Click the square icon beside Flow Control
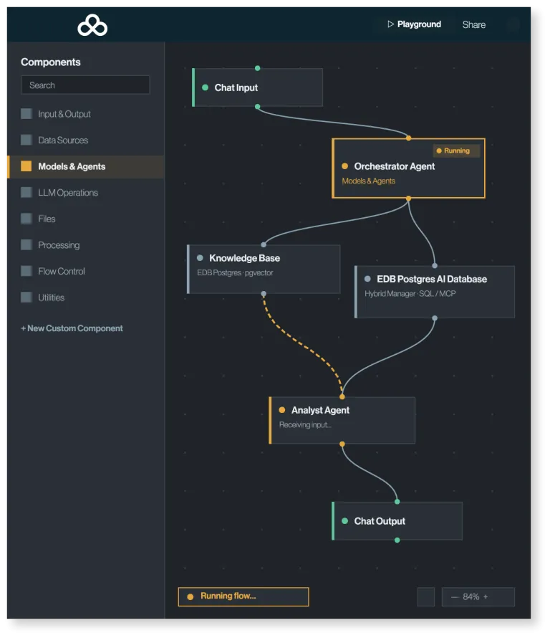550x638 pixels. click(x=26, y=271)
